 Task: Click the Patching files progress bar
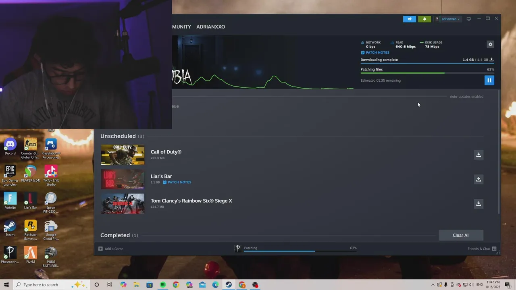pos(427,73)
